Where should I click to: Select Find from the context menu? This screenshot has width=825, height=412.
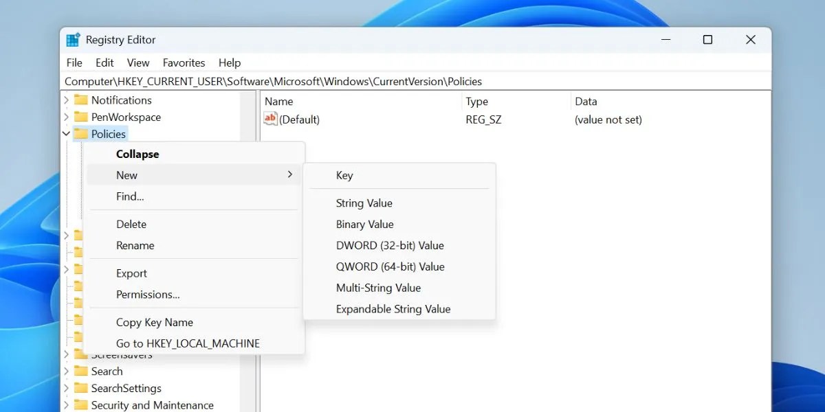pyautogui.click(x=129, y=196)
